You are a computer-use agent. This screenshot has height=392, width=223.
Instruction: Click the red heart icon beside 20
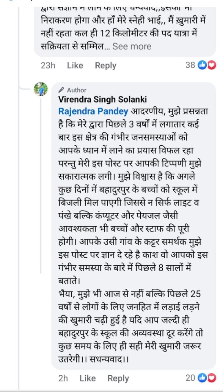coord(211,378)
